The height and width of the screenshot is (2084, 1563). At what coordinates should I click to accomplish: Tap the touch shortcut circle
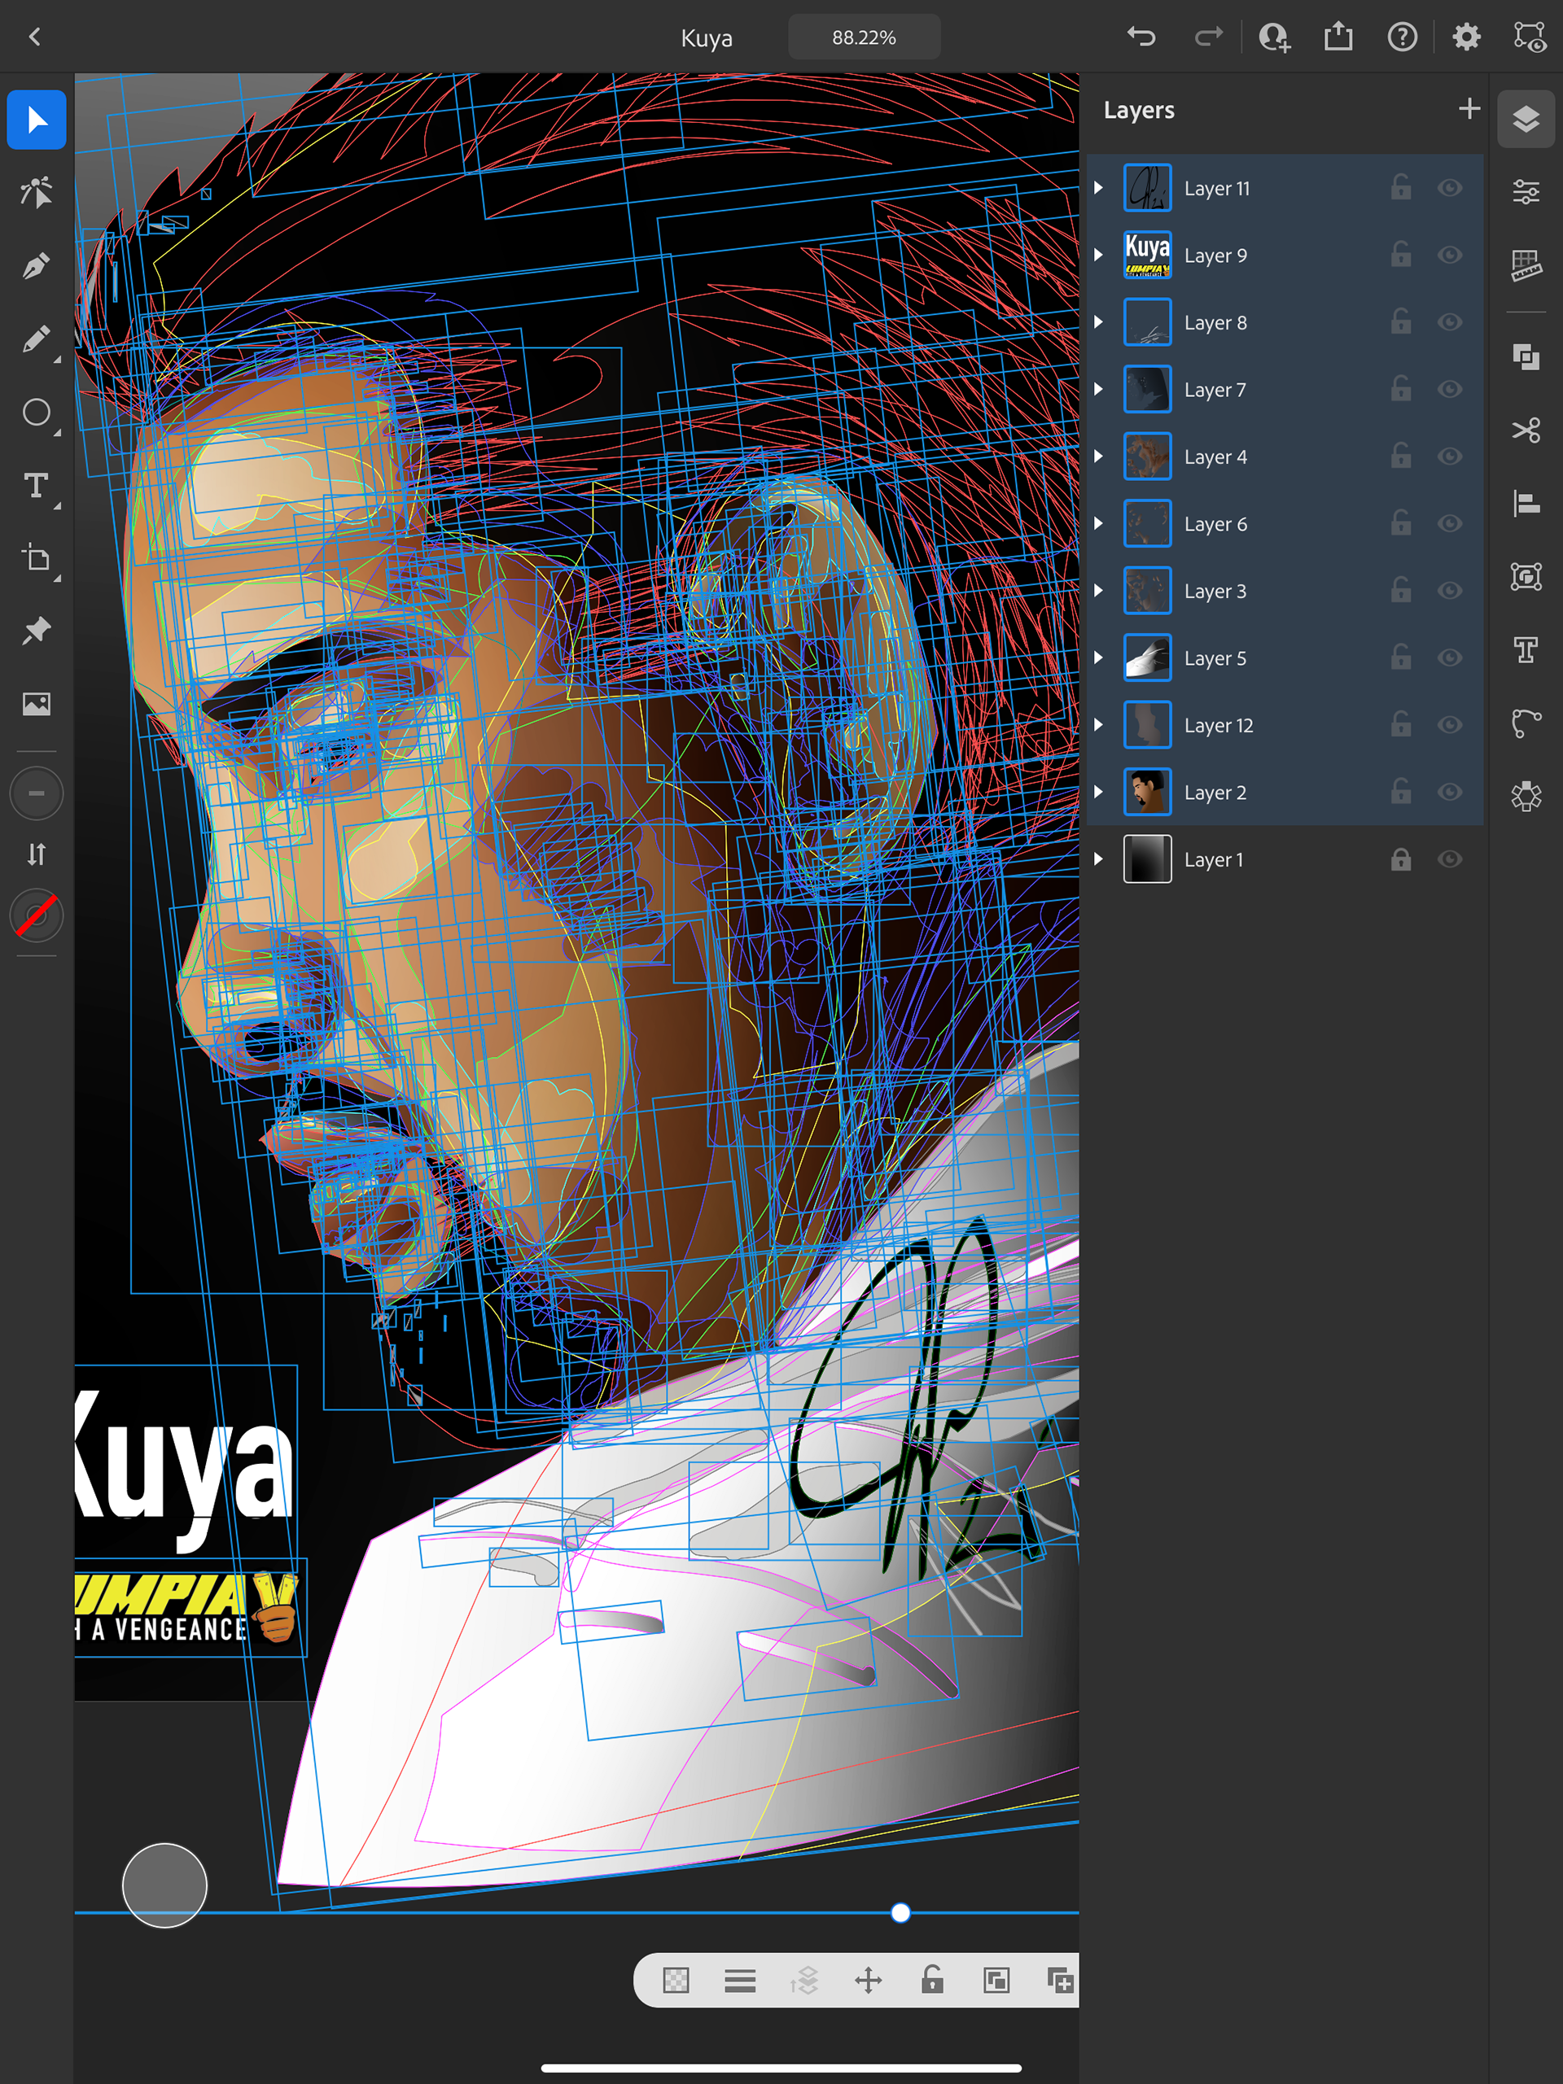point(165,1885)
